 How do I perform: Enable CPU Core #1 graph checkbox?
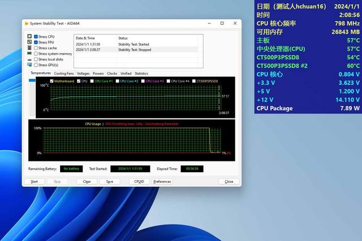tap(92, 81)
